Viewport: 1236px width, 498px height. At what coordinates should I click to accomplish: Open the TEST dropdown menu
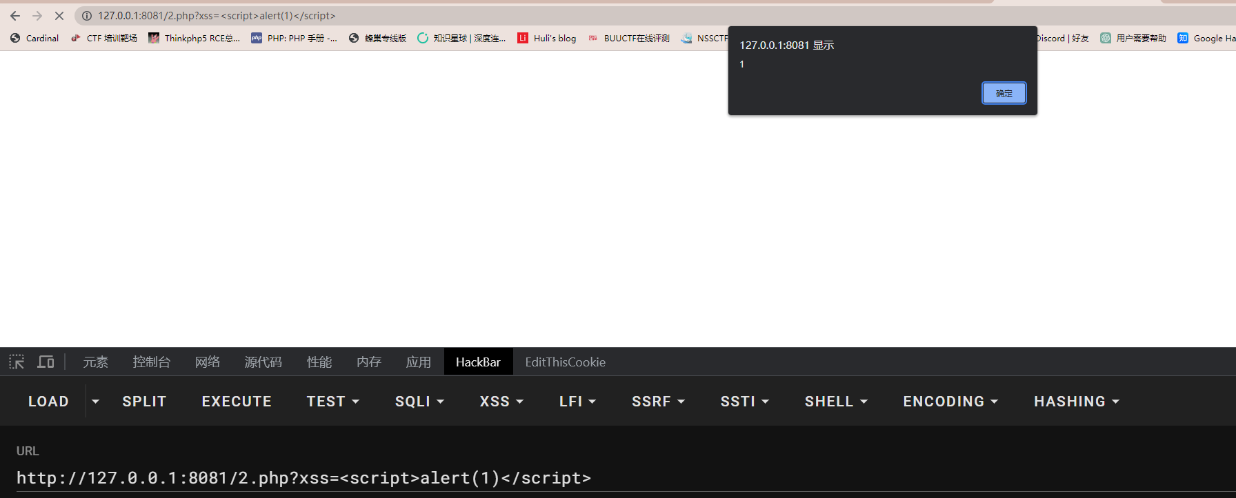coord(333,402)
